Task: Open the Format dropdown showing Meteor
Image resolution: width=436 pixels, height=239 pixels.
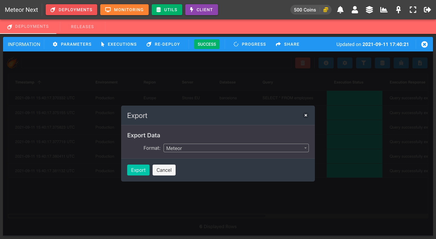Action: point(236,148)
